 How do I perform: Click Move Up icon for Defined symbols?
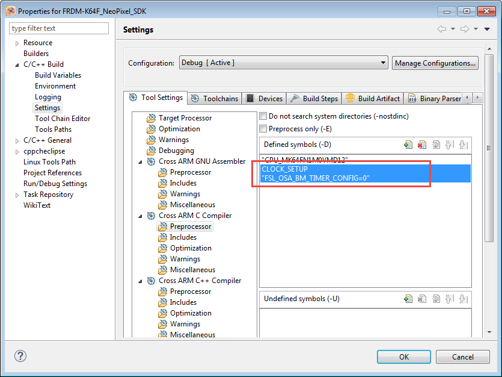[x=449, y=145]
